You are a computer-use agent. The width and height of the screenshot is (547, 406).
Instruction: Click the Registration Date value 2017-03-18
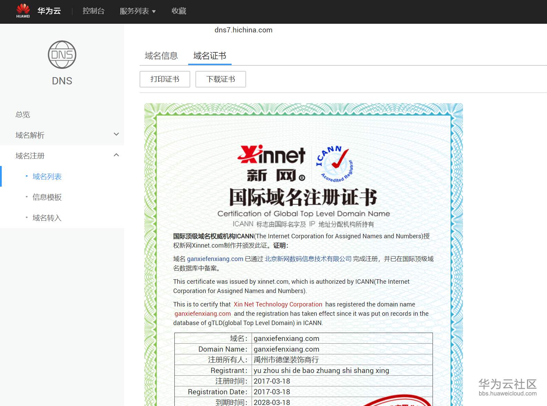[x=272, y=392]
